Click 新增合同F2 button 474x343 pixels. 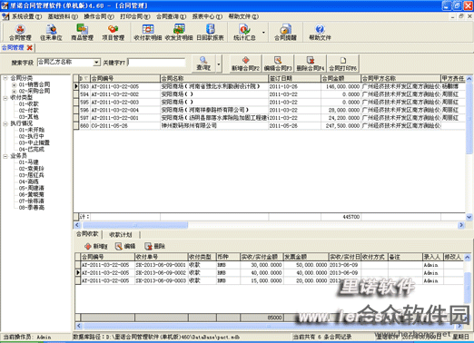click(x=245, y=64)
